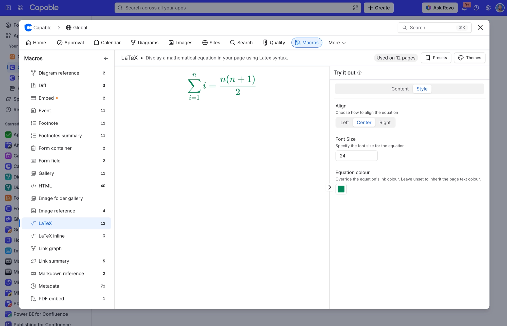The image size is (507, 326).
Task: Expand the More menu
Action: pyautogui.click(x=337, y=43)
